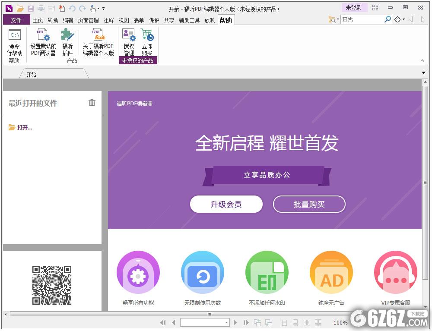Go to previous page in status bar
Image resolution: width=432 pixels, height=331 pixels.
[174, 322]
